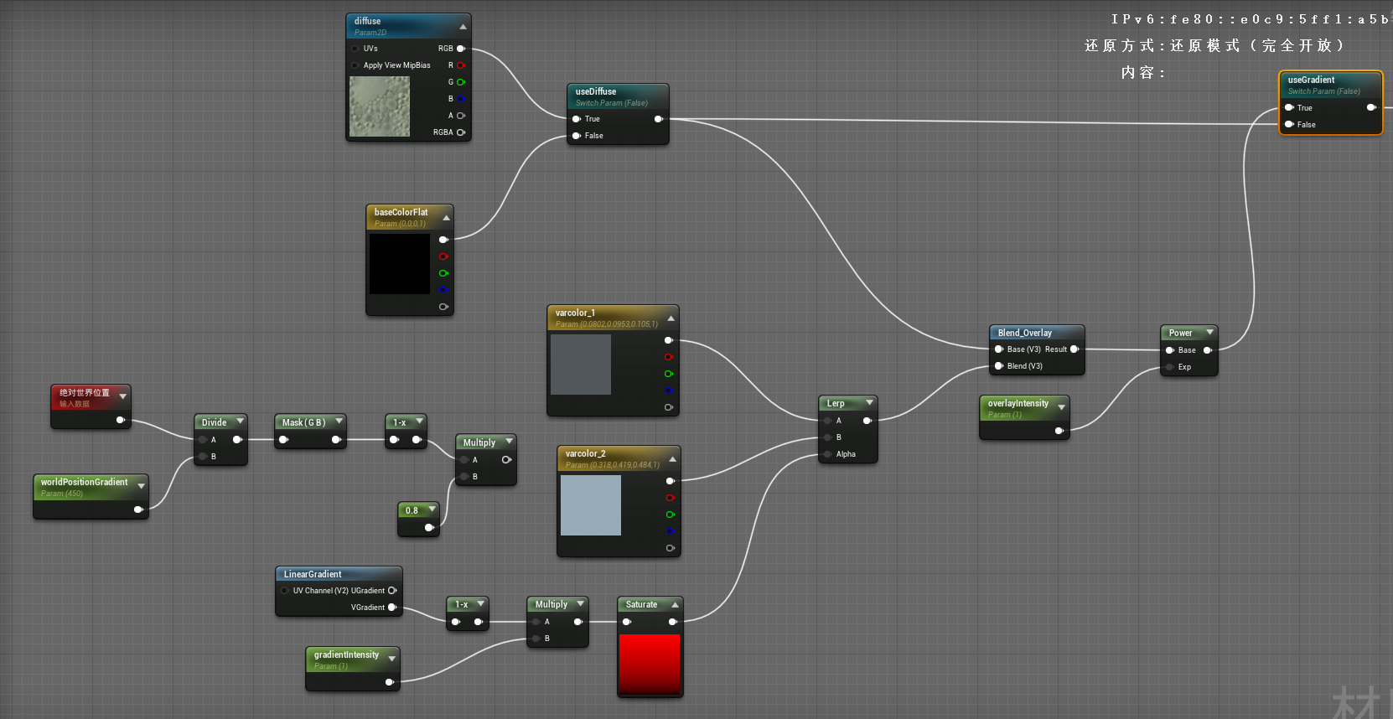Click the UVs input pin on diffuse node
This screenshot has height=719, width=1393.
[x=355, y=49]
